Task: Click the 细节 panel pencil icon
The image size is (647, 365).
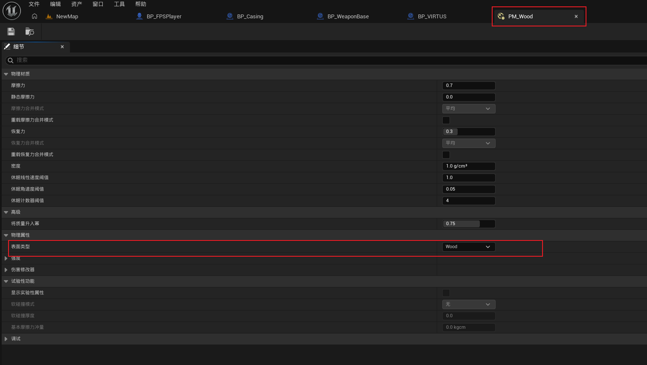Action: (7, 46)
